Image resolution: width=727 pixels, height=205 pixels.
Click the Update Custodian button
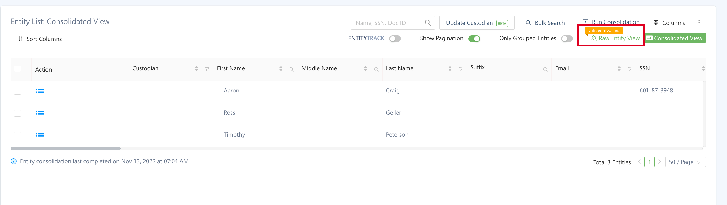(477, 23)
